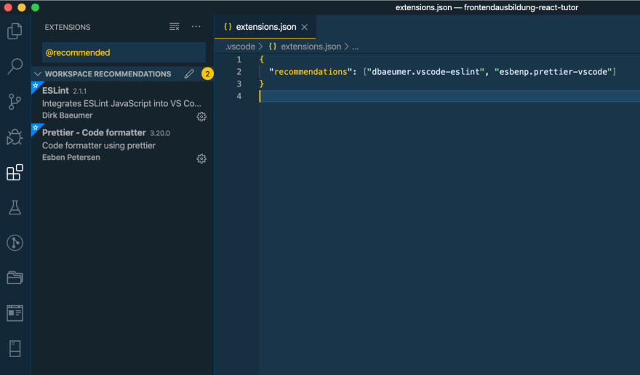The width and height of the screenshot is (640, 375).
Task: Click the EXTENSIONS panel title
Action: click(68, 28)
